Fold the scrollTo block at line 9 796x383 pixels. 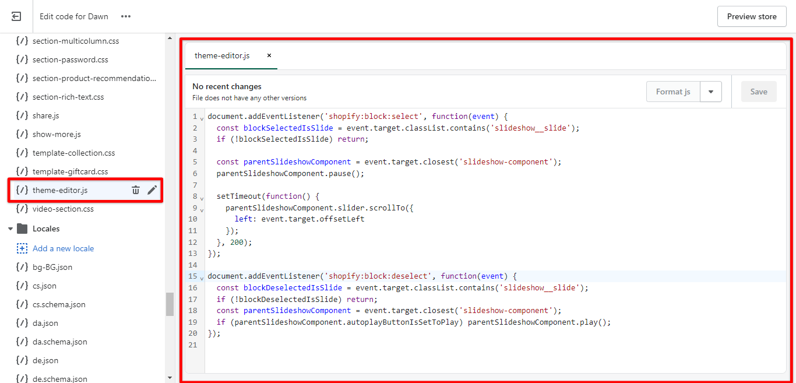click(202, 209)
